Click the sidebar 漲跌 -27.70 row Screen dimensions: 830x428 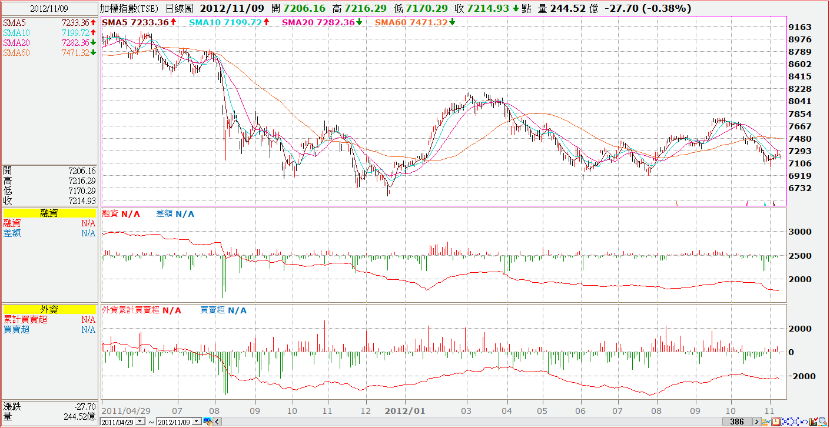(49, 406)
